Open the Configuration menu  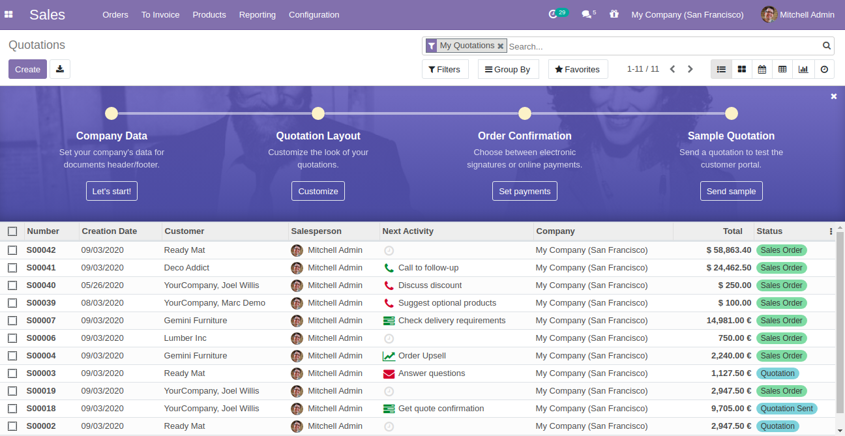pos(314,14)
